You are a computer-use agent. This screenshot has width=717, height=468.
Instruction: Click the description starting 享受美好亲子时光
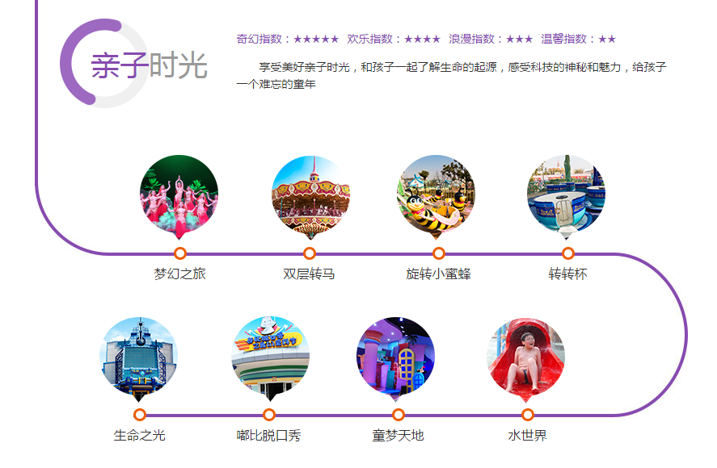(451, 75)
